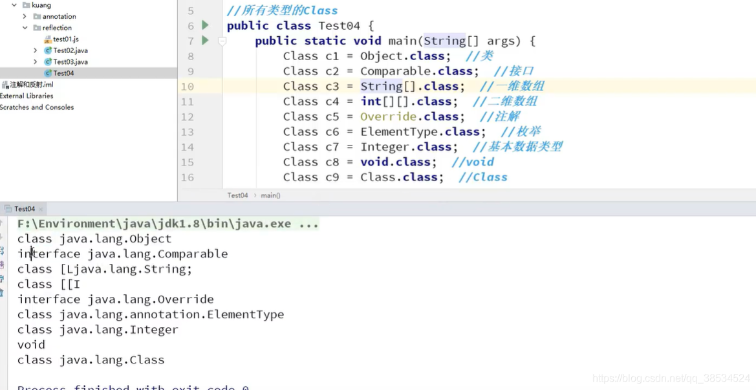The width and height of the screenshot is (756, 390).
Task: Click the main() breadcrumb below the editor
Action: (x=270, y=195)
